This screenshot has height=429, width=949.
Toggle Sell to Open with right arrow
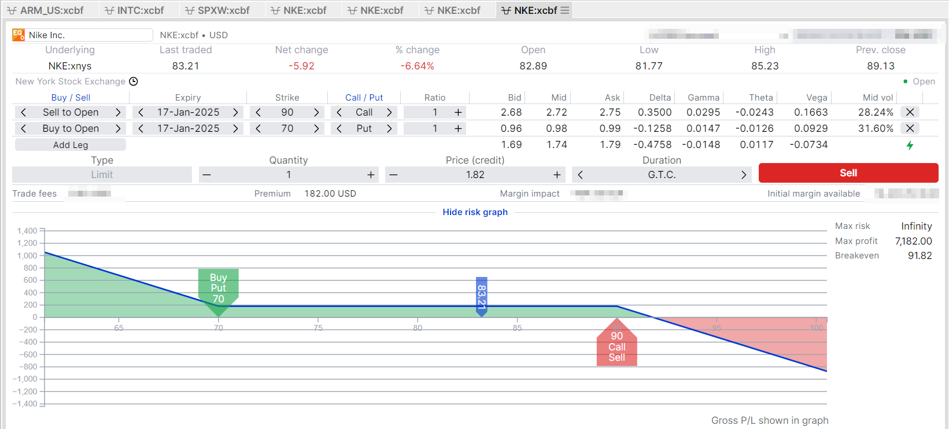118,112
